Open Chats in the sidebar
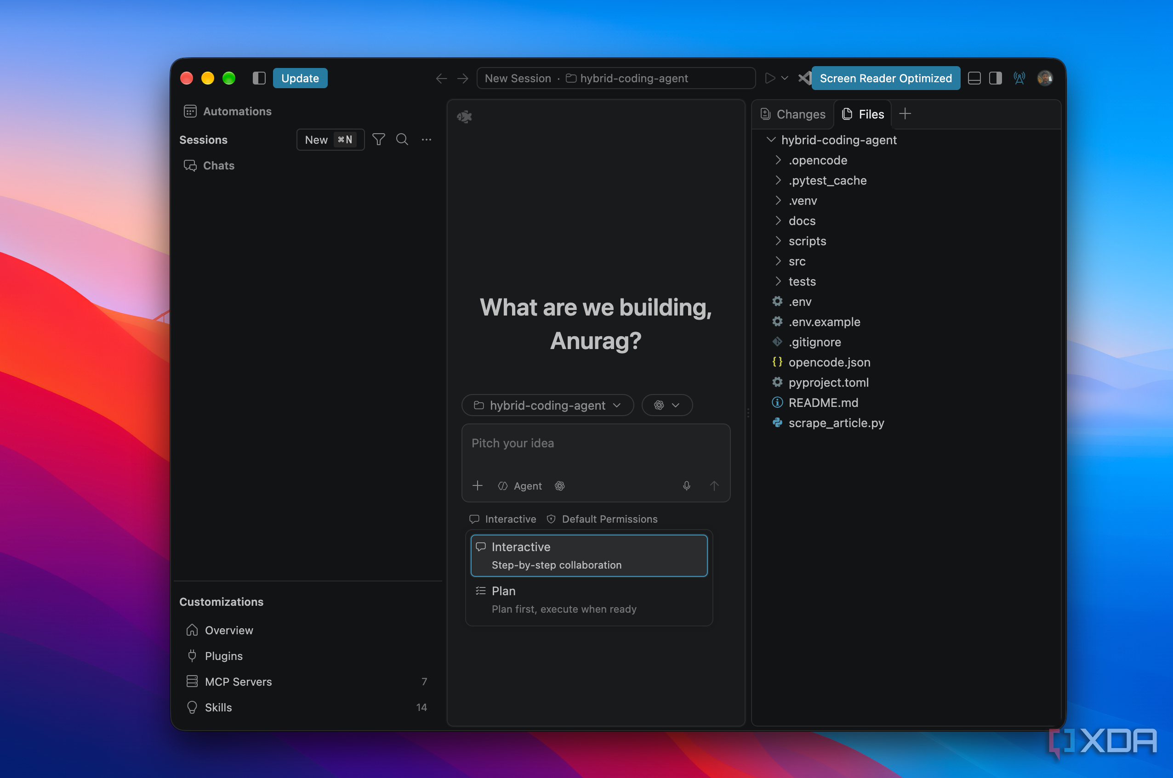 point(209,166)
